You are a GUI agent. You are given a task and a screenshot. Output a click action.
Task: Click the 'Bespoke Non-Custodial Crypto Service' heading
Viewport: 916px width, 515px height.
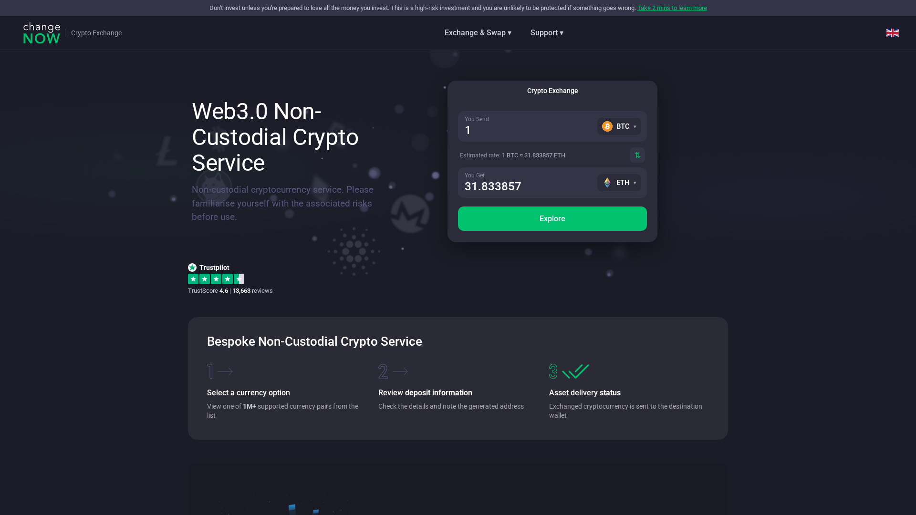(314, 341)
